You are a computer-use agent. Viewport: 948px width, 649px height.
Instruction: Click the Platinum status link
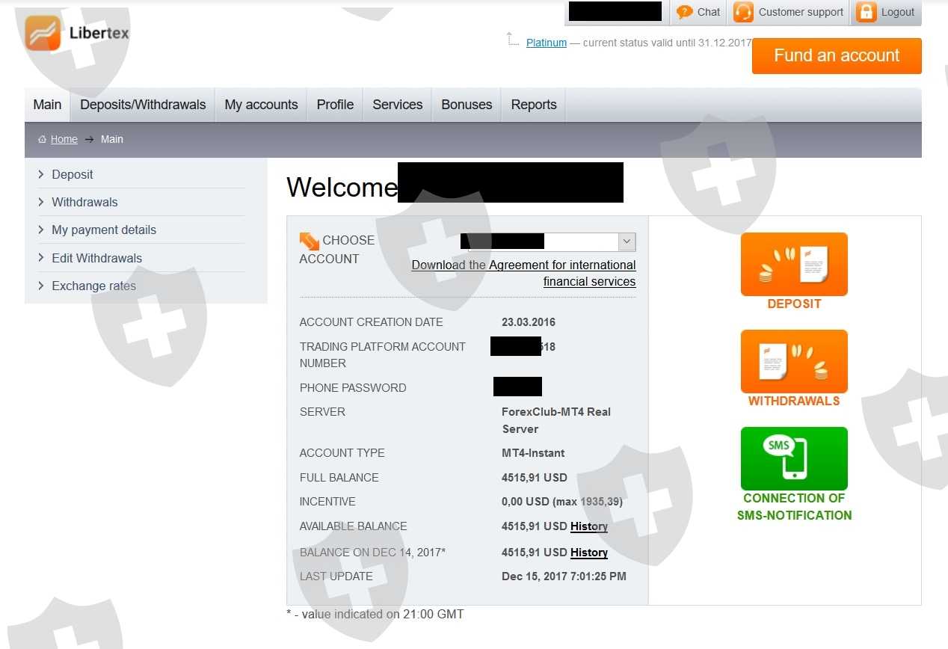click(547, 43)
